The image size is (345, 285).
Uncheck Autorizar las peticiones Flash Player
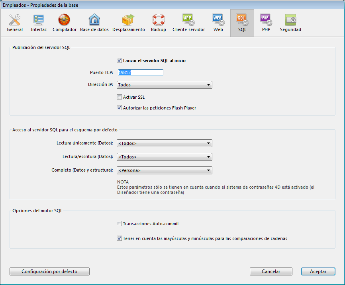(119, 108)
